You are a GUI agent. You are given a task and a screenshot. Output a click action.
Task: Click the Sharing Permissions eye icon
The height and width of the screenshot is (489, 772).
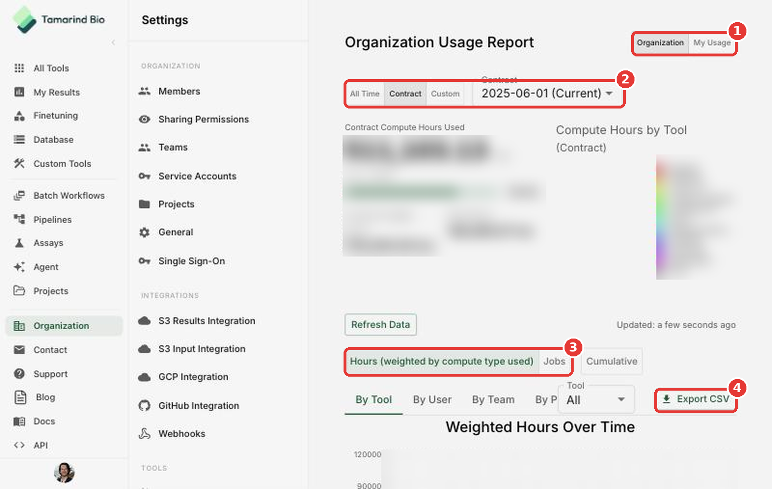[x=144, y=119]
